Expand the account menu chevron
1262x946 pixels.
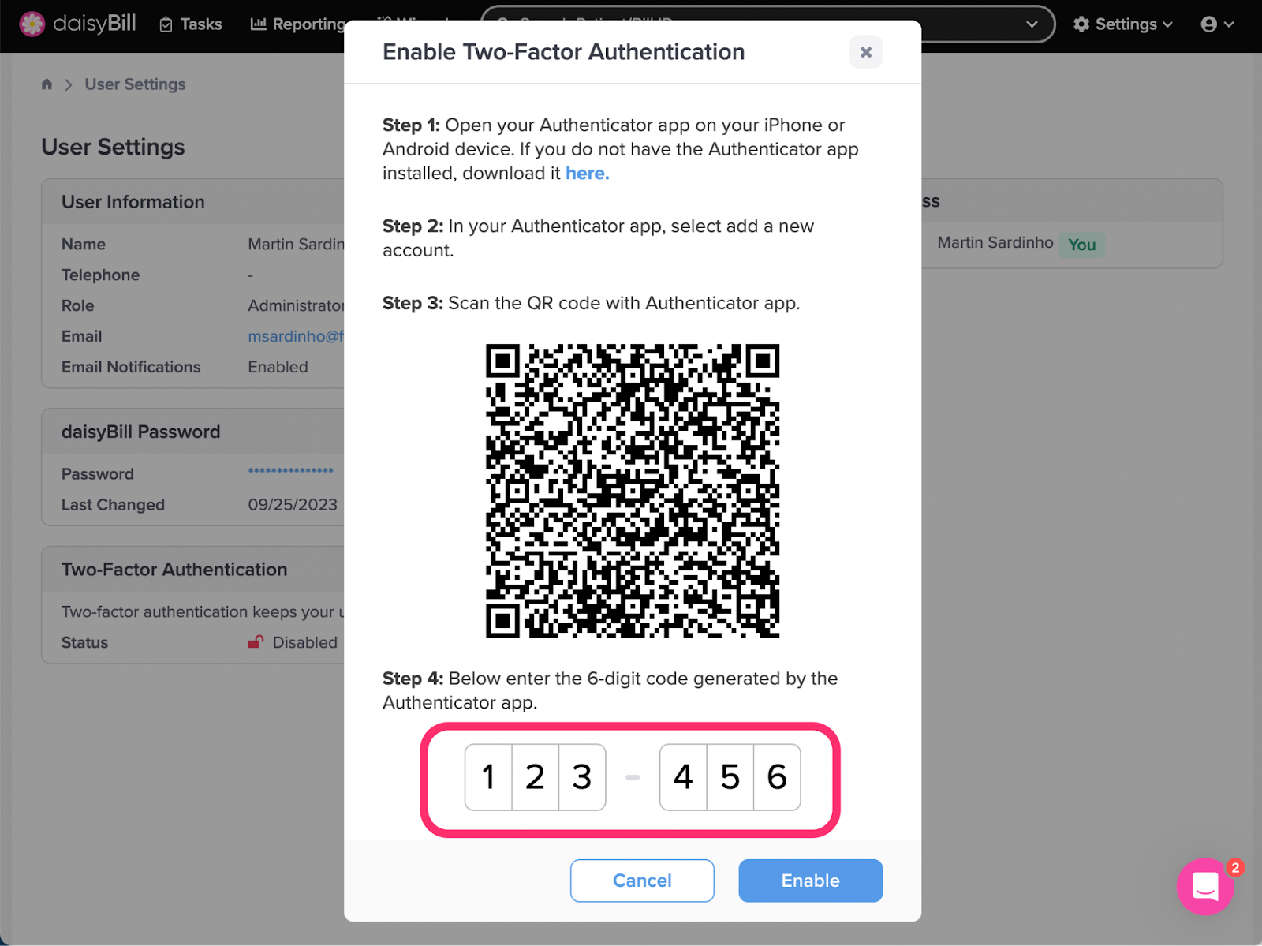pyautogui.click(x=1229, y=24)
